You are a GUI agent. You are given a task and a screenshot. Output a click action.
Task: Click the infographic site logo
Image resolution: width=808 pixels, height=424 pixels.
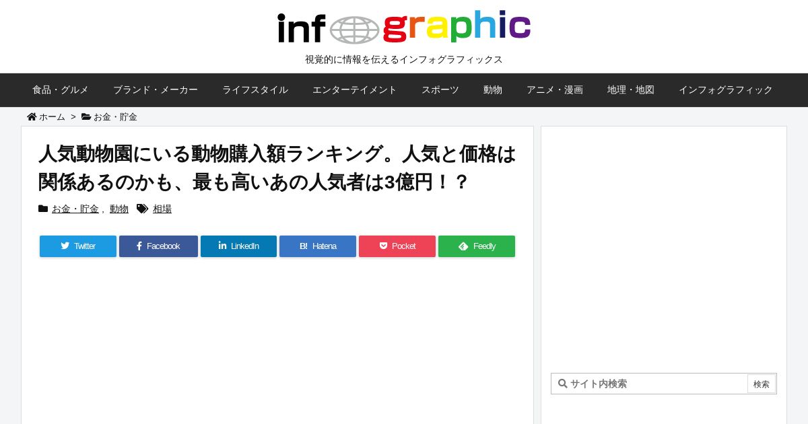pos(404,27)
